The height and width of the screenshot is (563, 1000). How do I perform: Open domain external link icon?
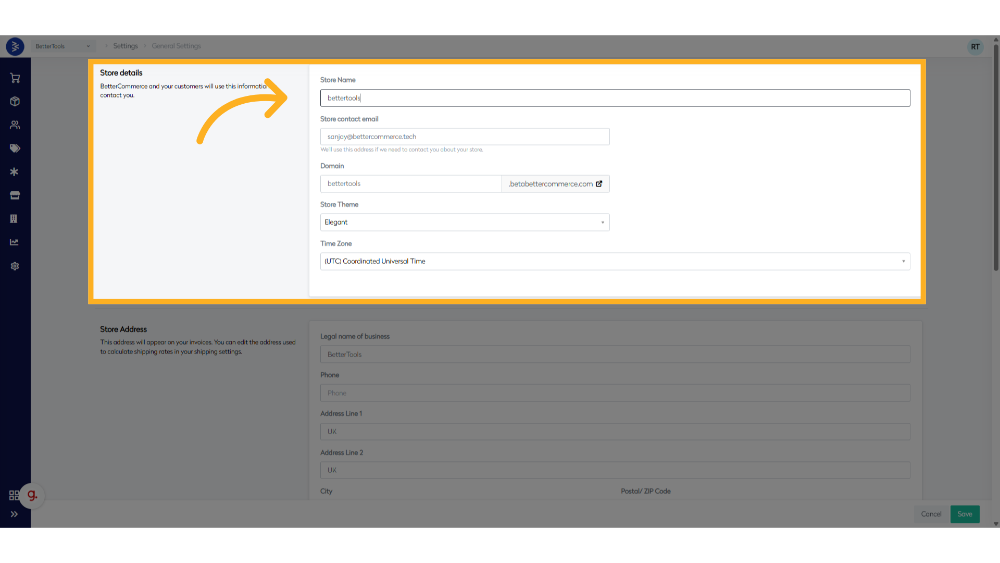pos(599,183)
